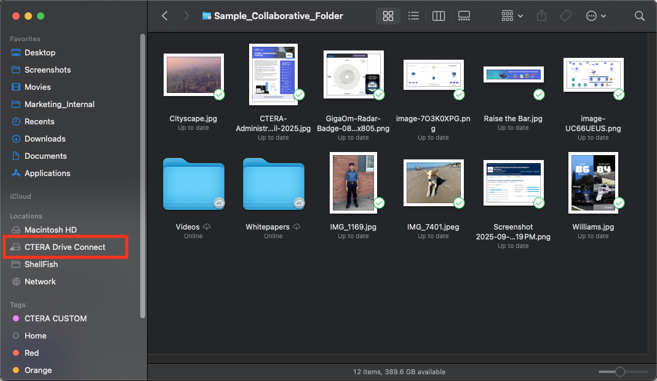657x381 pixels.
Task: Click the Williams.jpg file name
Action: [593, 227]
